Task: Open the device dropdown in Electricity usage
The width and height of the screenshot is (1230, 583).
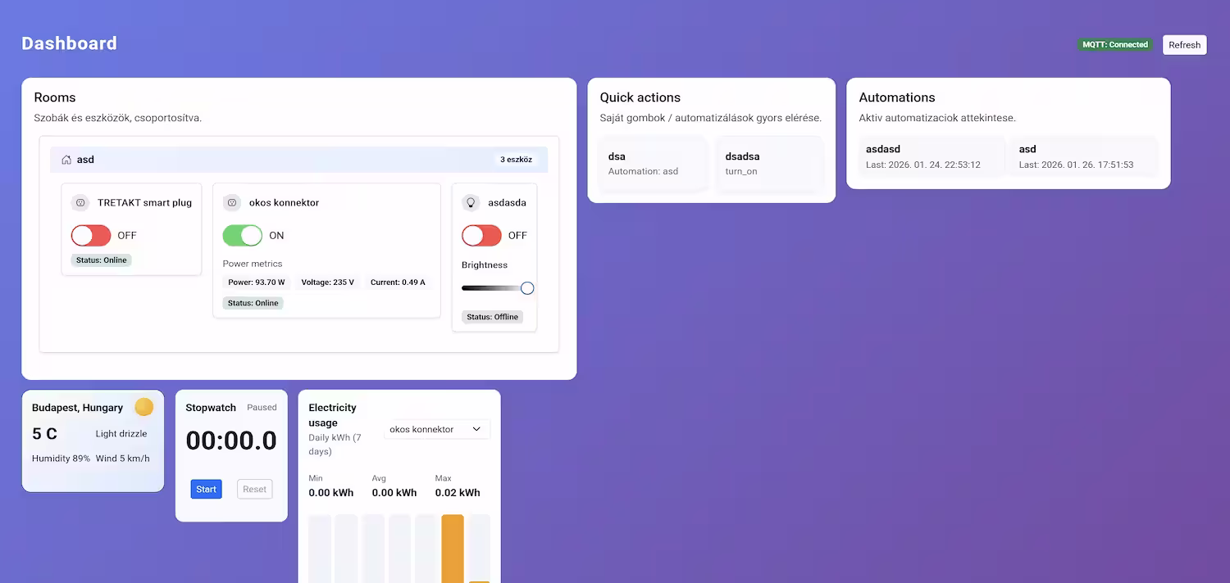Action: (436, 428)
